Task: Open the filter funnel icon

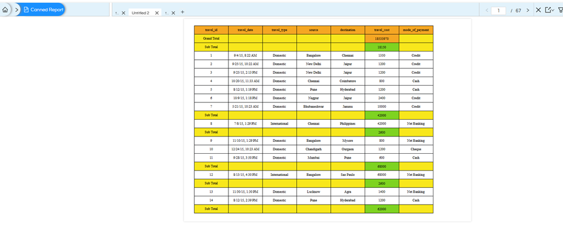Action: tap(560, 10)
